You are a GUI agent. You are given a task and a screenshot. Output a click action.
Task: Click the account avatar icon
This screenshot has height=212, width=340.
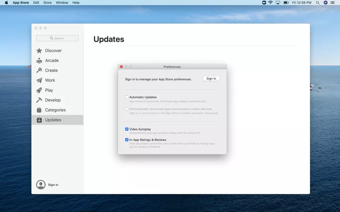41,185
